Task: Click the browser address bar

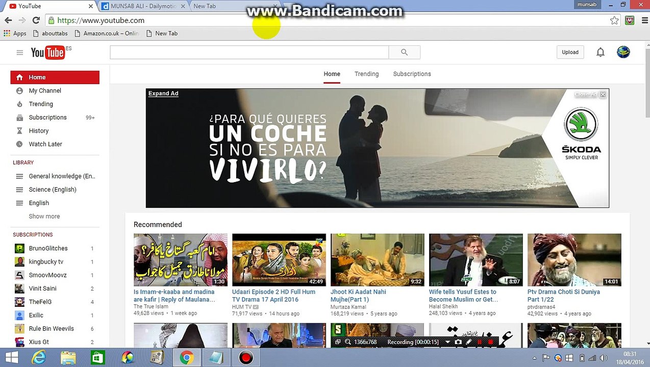Action: click(x=327, y=20)
